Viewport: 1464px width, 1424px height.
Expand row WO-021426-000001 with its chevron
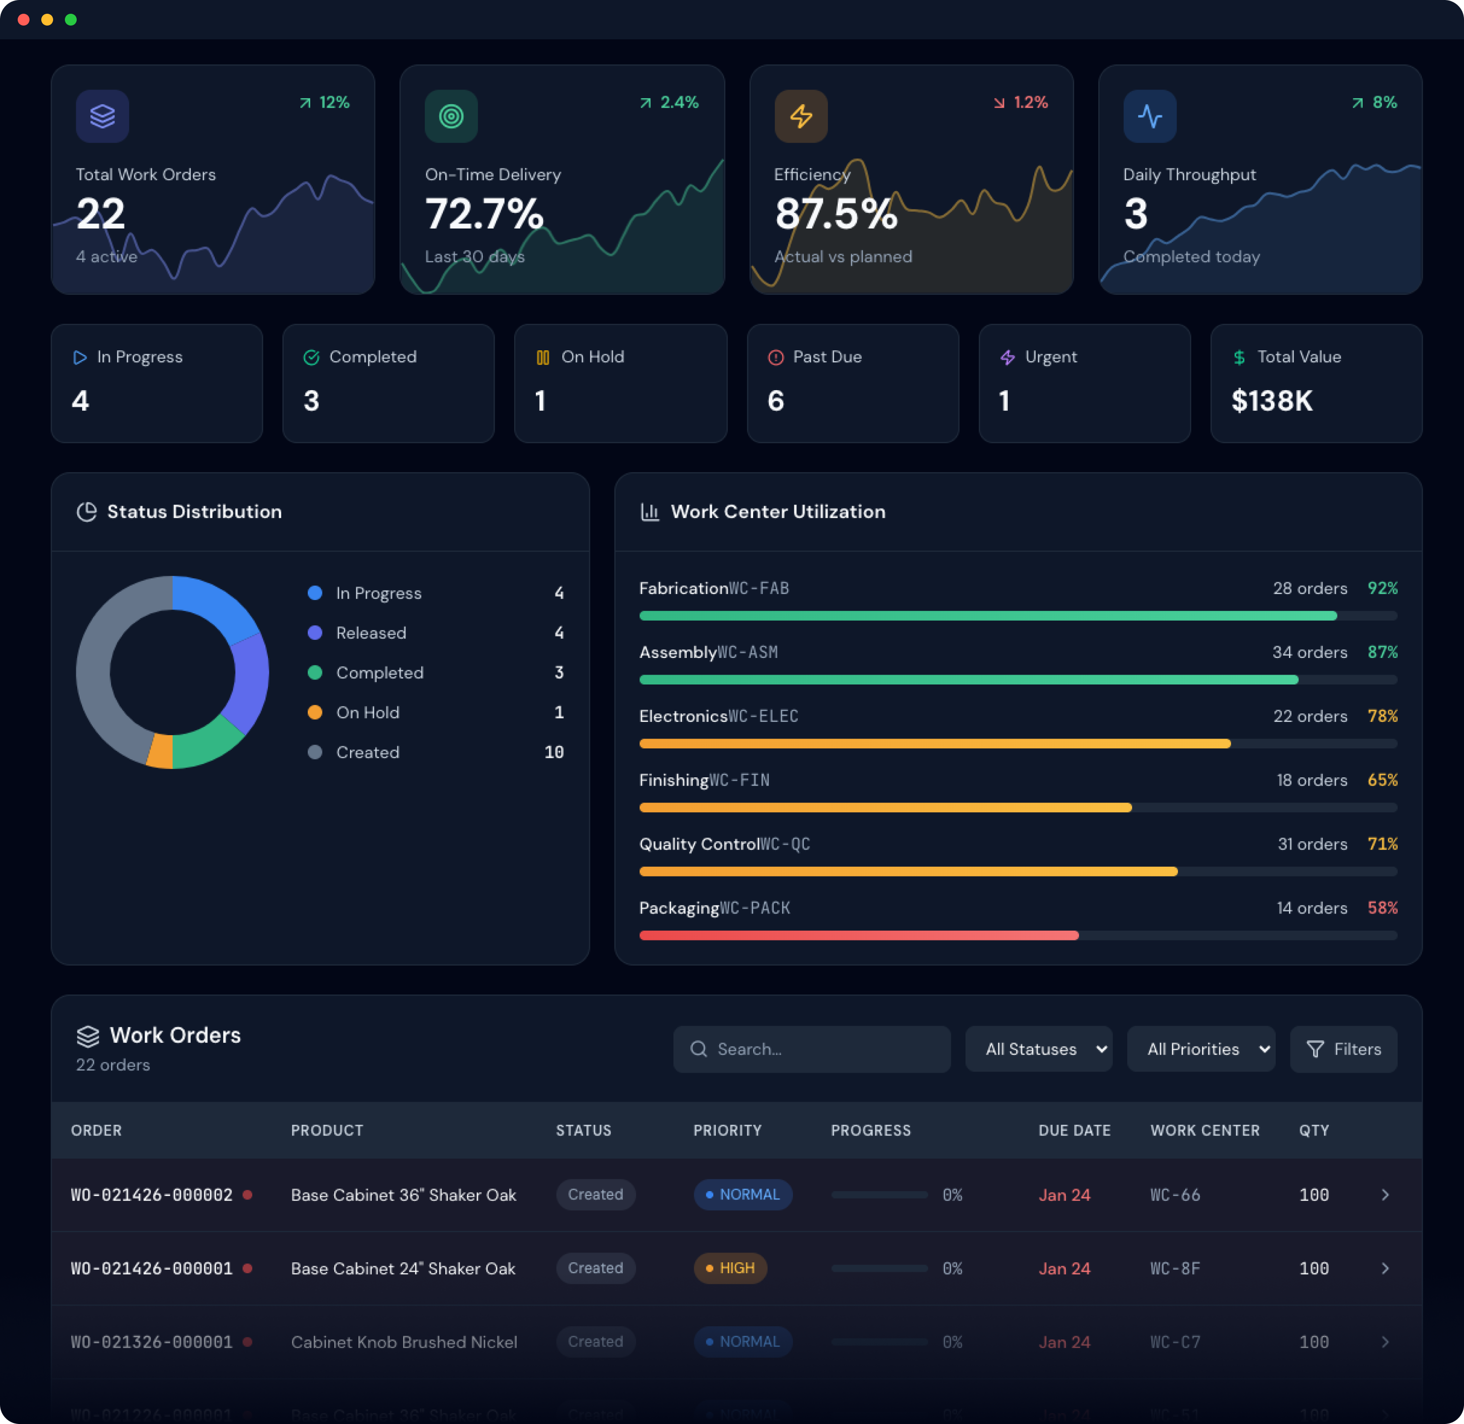pyautogui.click(x=1385, y=1268)
